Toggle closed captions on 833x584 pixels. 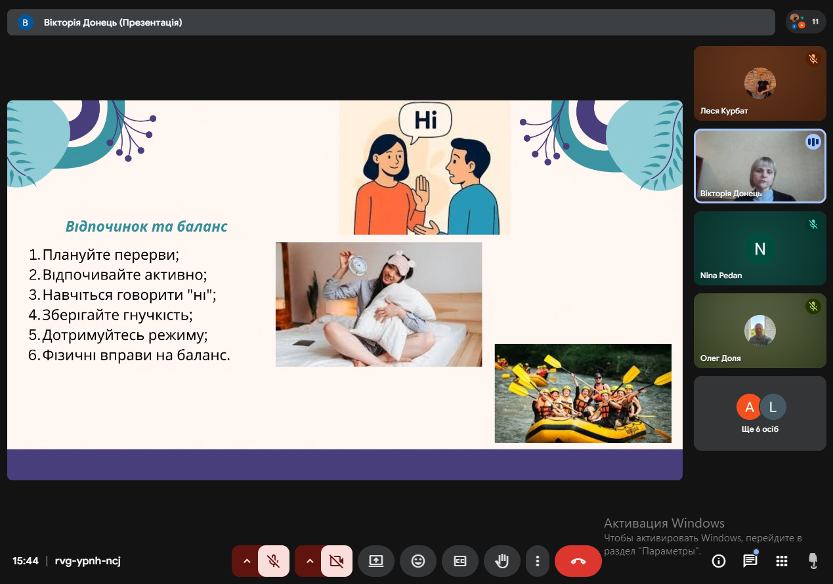460,561
